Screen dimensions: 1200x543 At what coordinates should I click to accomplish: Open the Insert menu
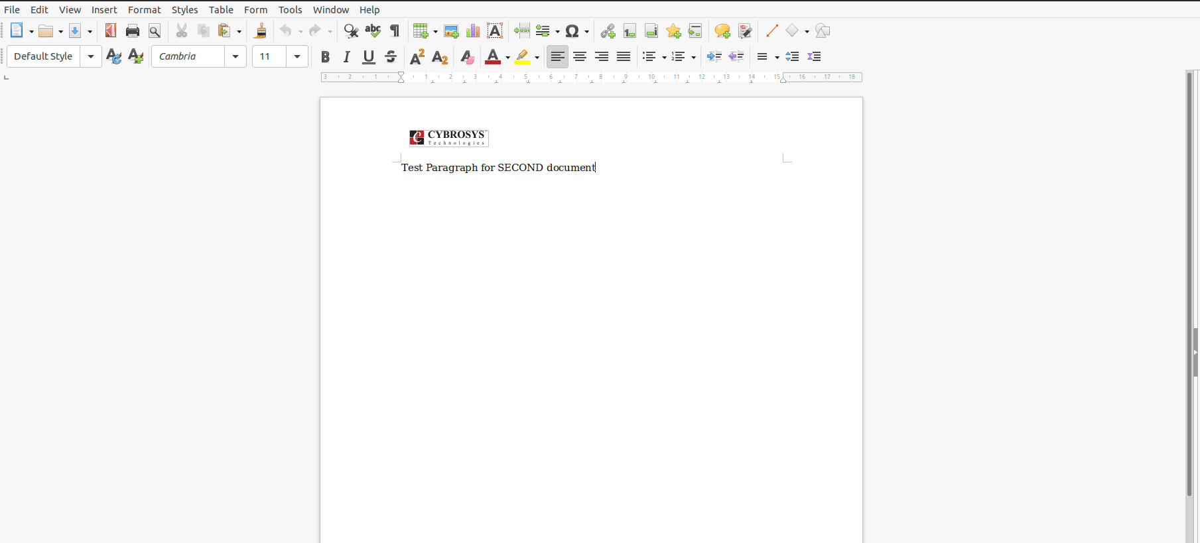tap(104, 10)
